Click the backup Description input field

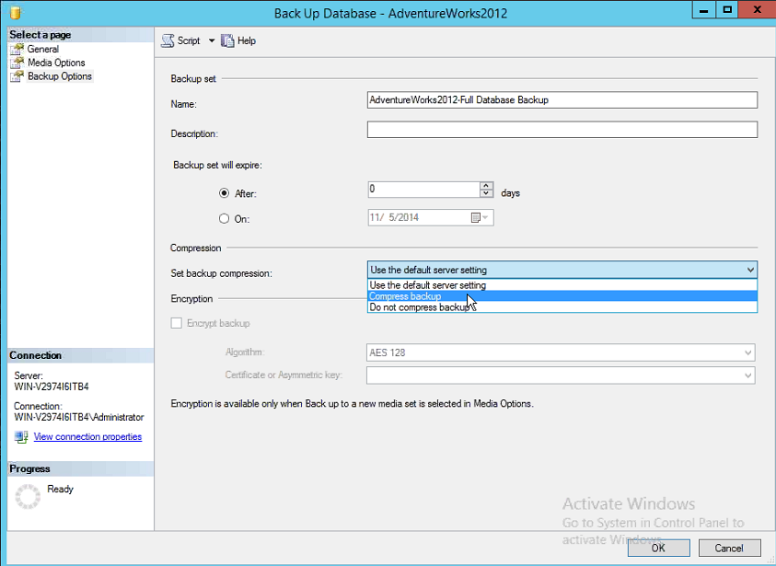click(562, 130)
